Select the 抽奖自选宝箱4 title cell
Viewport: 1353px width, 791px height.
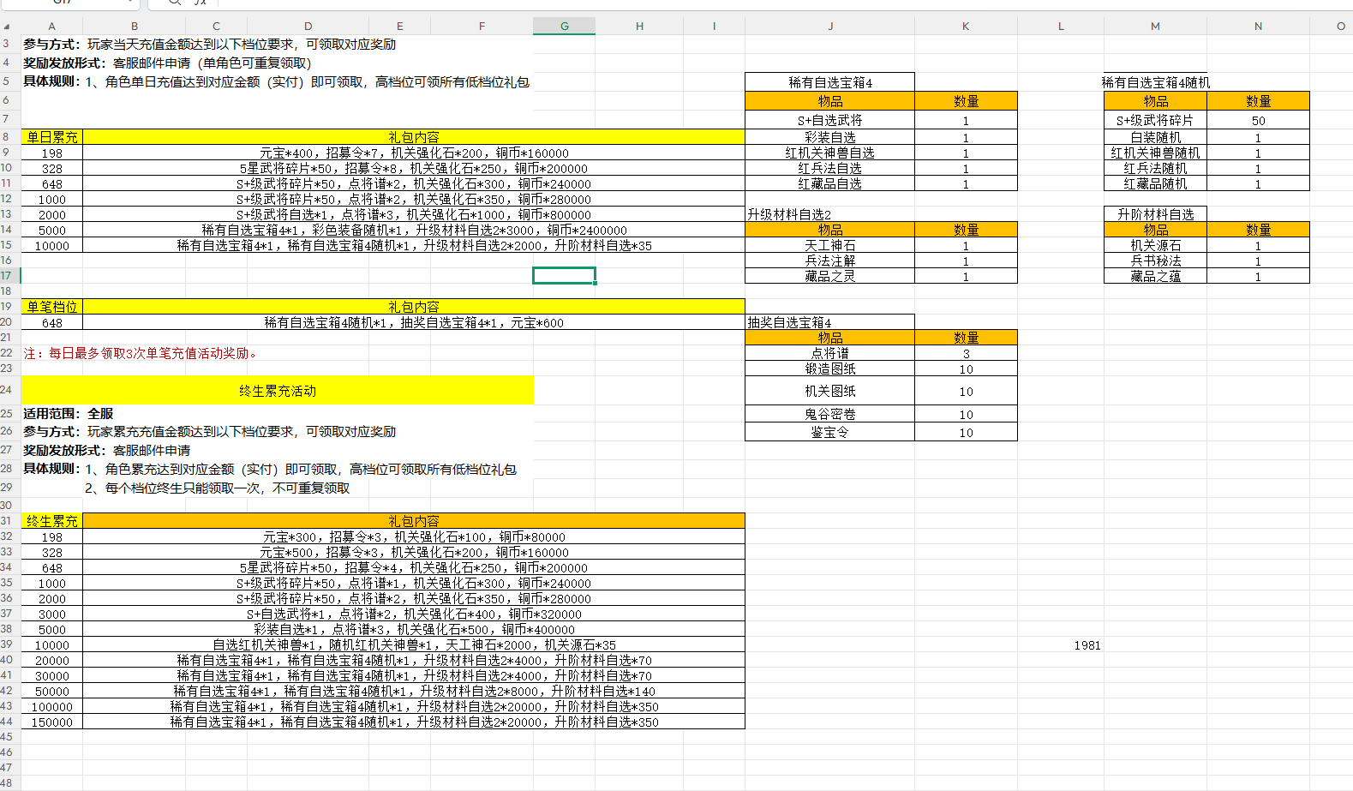829,323
